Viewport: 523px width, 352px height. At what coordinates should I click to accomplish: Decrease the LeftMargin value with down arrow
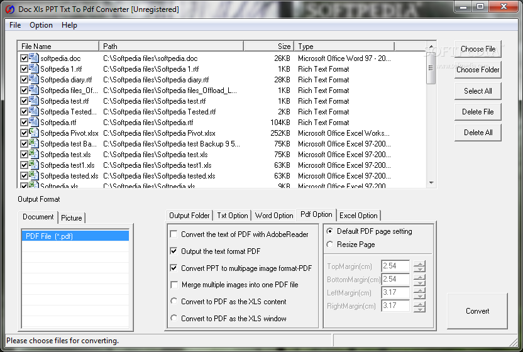tap(420, 295)
